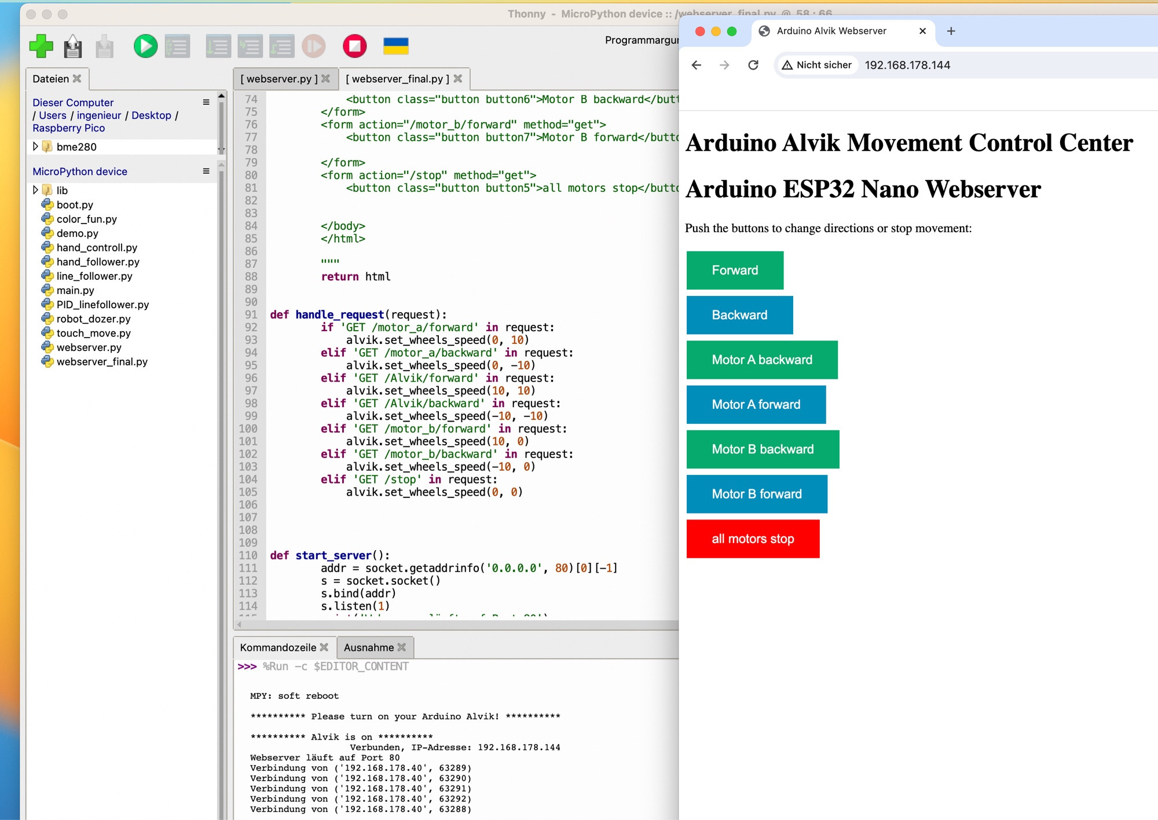Click the browser back arrow

tap(697, 65)
